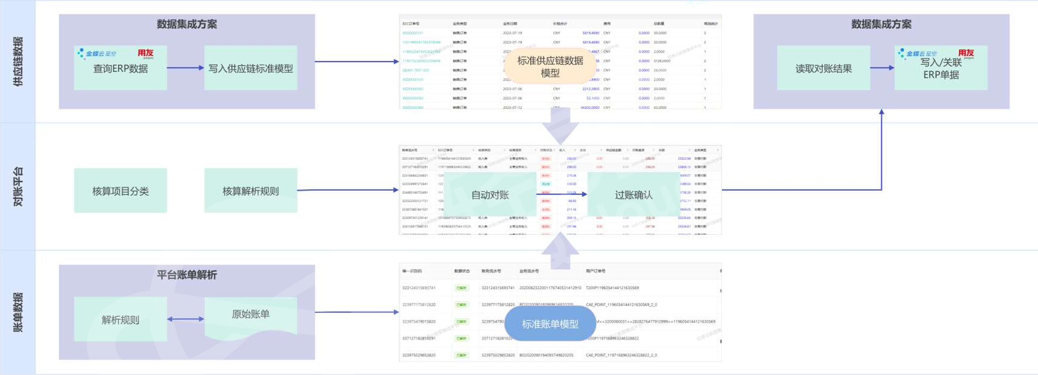Click the Kingdee logo above 写入/关联ERP单据
Viewport: 1038px width, 375px height.
[917, 53]
